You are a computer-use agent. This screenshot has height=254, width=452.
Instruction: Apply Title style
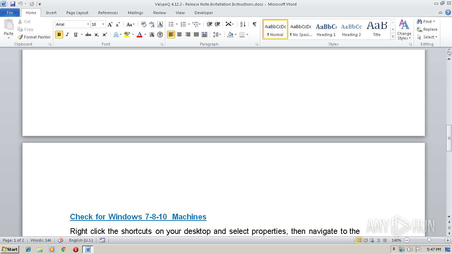point(377,29)
